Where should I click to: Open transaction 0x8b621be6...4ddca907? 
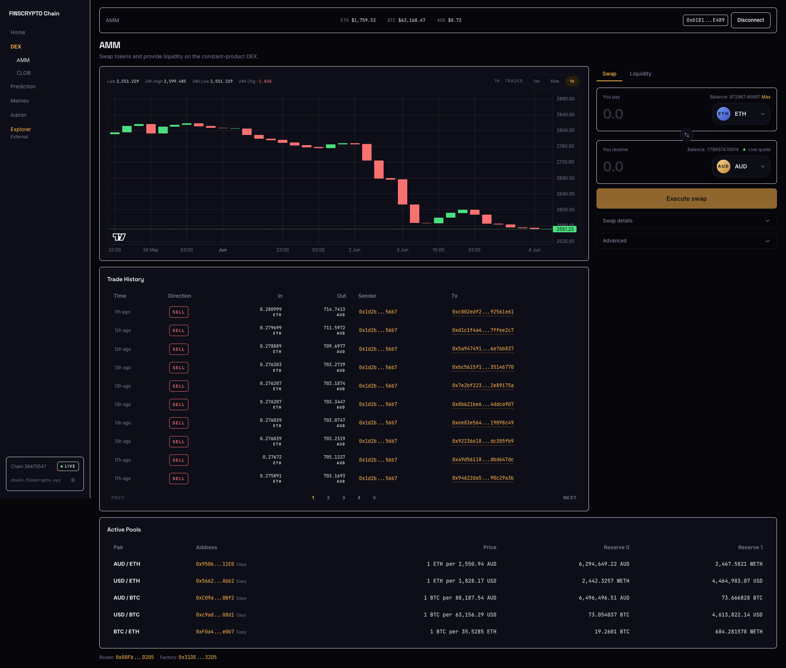[x=483, y=404]
